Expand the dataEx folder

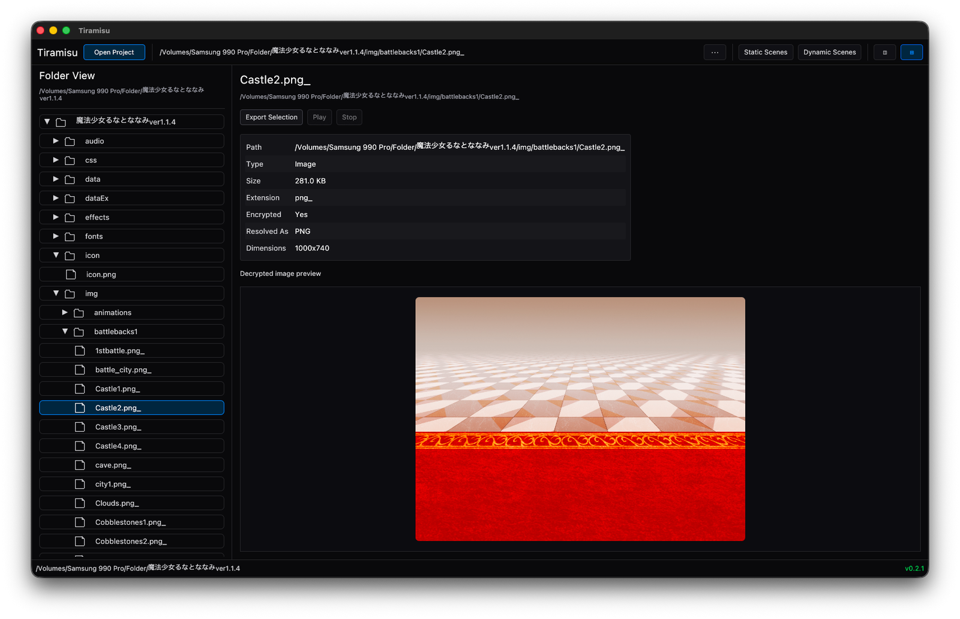[56, 198]
